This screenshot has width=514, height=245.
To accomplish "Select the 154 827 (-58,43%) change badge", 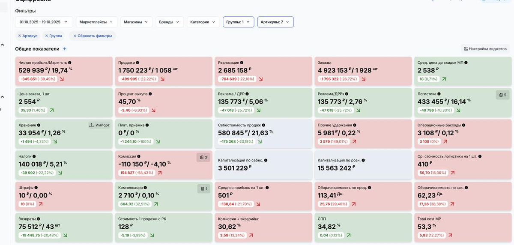I will (137, 173).
